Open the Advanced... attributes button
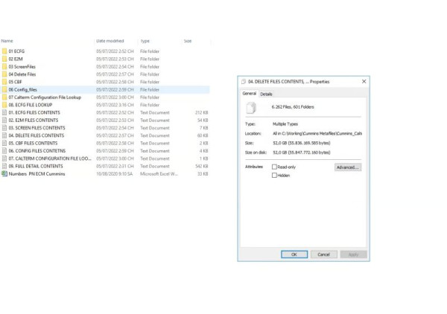The width and height of the screenshot is (447, 314). [x=347, y=167]
